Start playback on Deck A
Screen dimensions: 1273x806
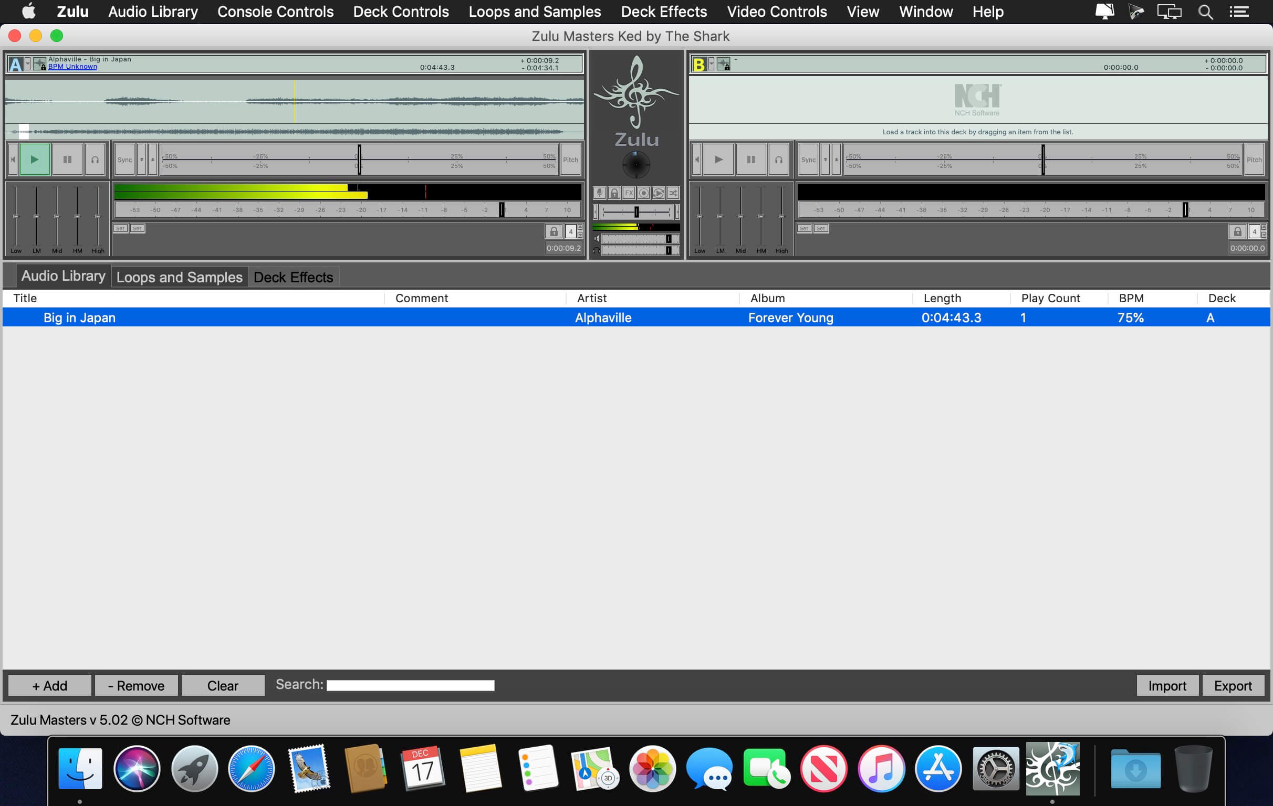point(35,159)
